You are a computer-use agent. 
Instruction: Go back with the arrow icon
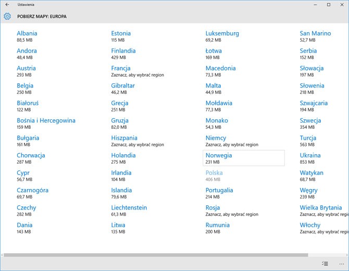tap(7, 5)
